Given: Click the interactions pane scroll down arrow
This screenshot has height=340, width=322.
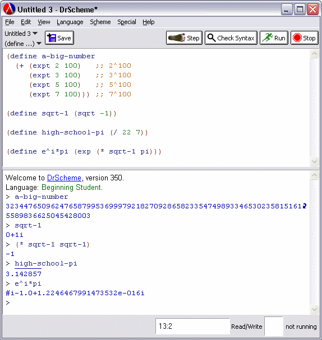Looking at the screenshot, I should pos(314,309).
